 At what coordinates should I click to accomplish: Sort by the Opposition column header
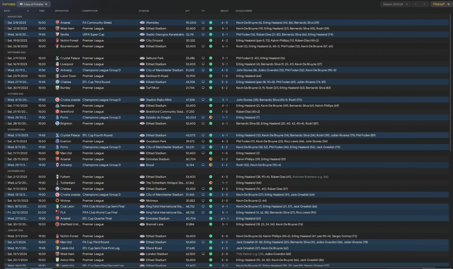tap(62, 11)
